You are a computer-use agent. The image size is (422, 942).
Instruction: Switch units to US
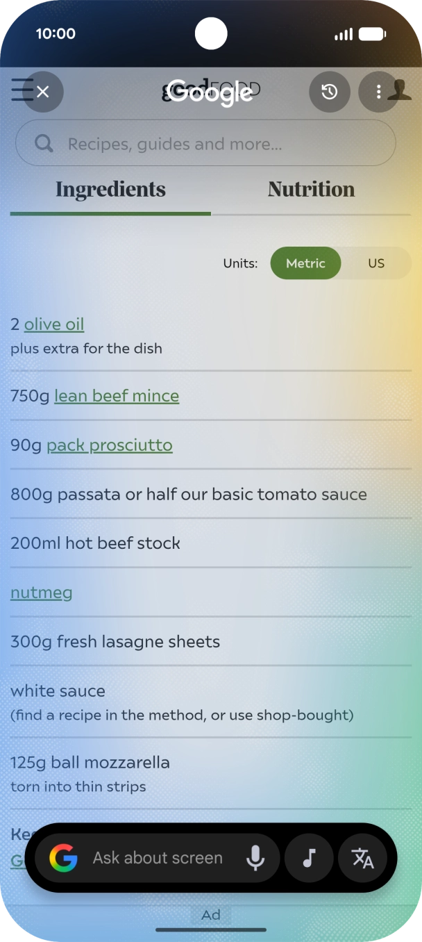(376, 263)
